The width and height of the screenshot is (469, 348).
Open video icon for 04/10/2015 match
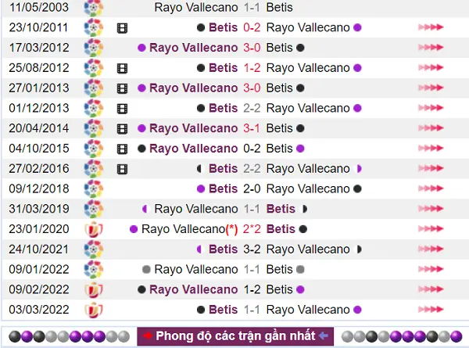(122, 149)
